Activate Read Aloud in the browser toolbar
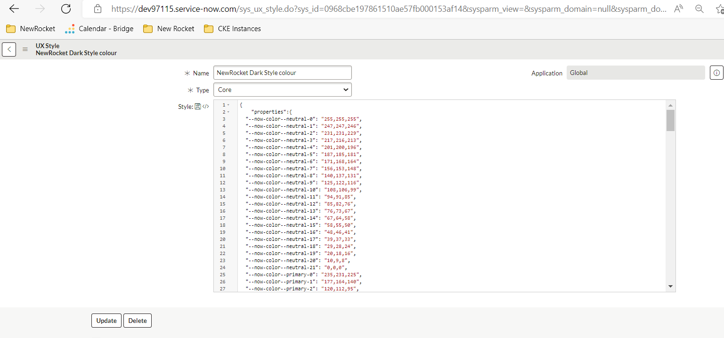Viewport: 724px width, 338px height. point(678,8)
